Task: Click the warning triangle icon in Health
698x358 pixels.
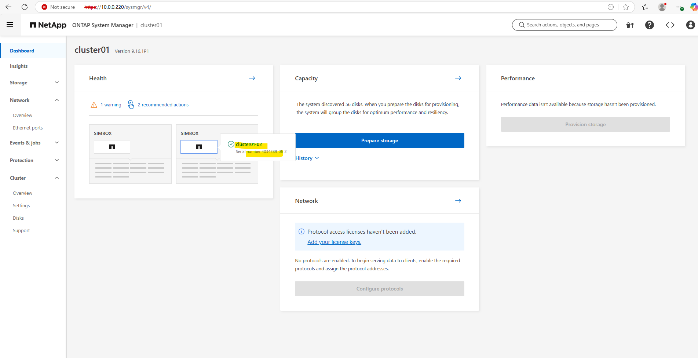Action: [x=94, y=105]
